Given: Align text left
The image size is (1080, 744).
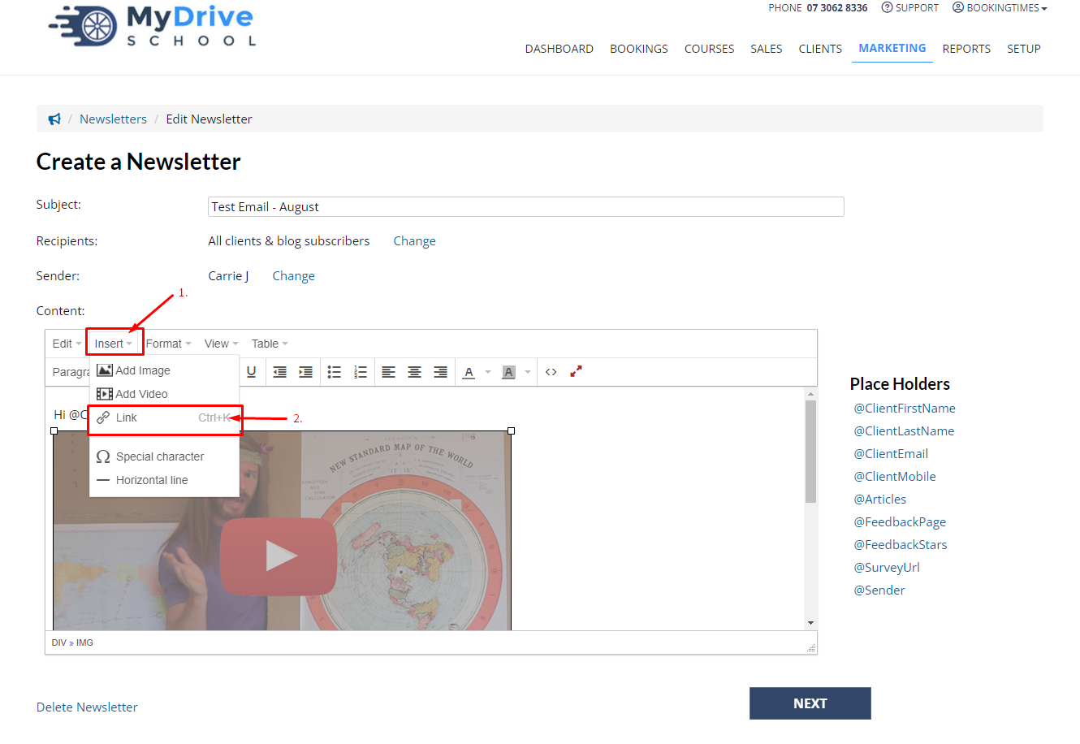Looking at the screenshot, I should pos(389,372).
